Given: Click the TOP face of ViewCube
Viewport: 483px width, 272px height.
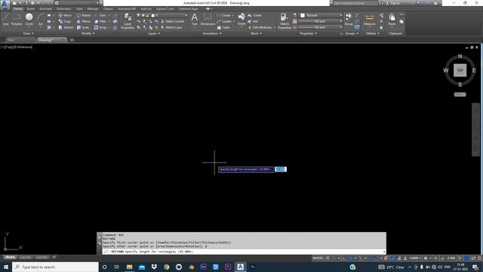Looking at the screenshot, I should coord(460,70).
